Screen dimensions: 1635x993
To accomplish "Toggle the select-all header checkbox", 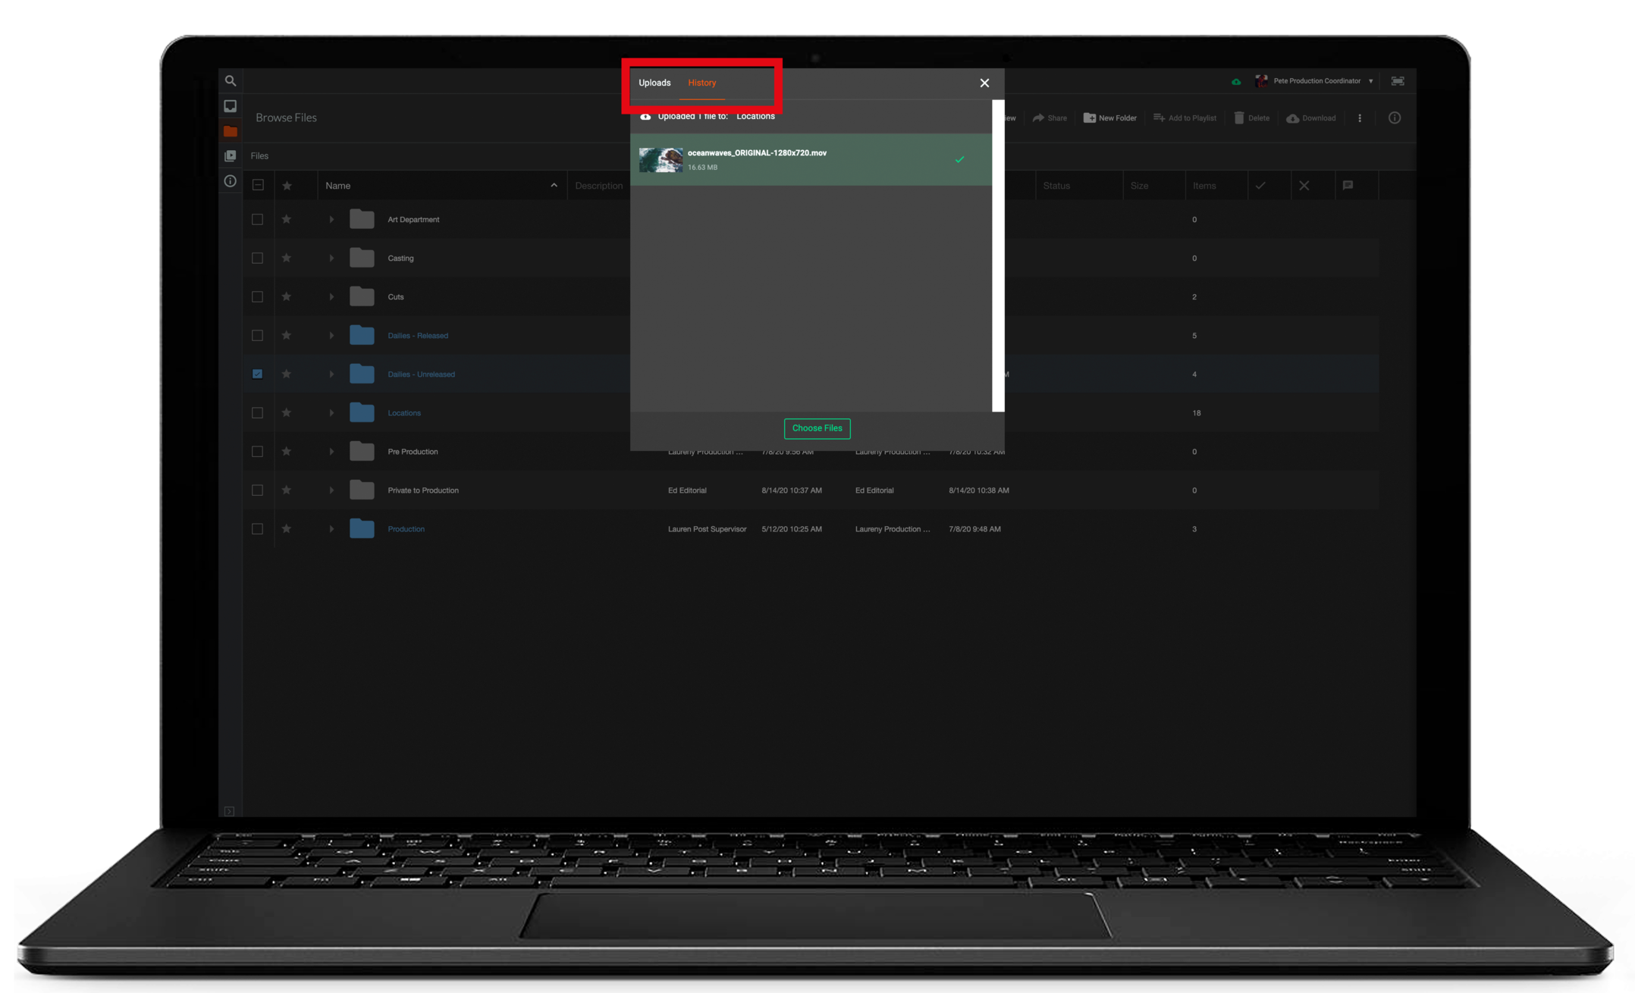I will pyautogui.click(x=258, y=185).
